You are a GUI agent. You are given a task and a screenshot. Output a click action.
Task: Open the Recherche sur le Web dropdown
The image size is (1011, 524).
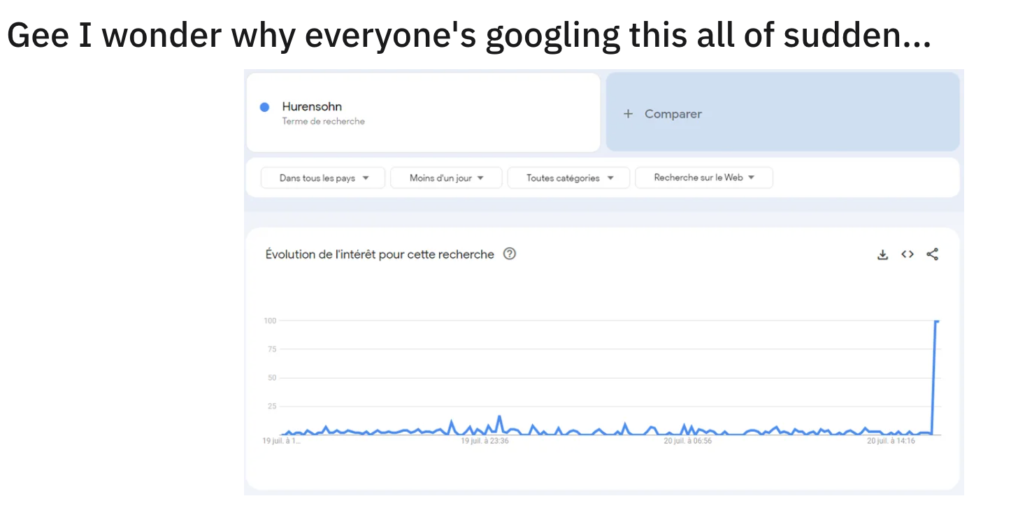(704, 177)
